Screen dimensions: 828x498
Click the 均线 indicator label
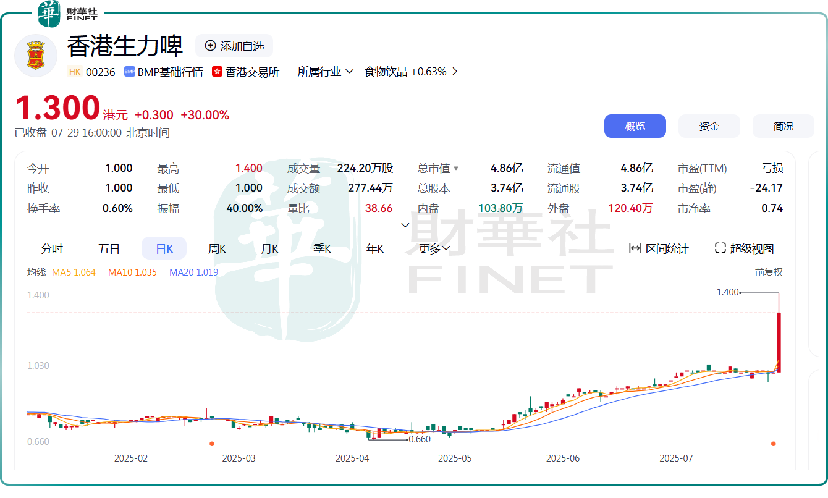point(36,272)
